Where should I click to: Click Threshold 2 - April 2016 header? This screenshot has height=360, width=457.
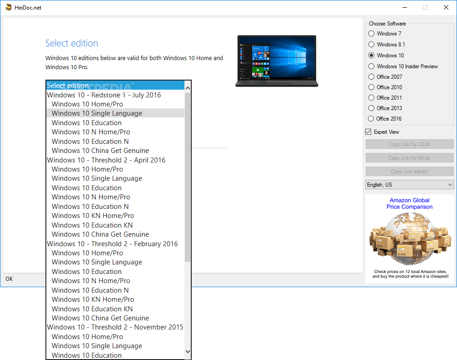115,160
